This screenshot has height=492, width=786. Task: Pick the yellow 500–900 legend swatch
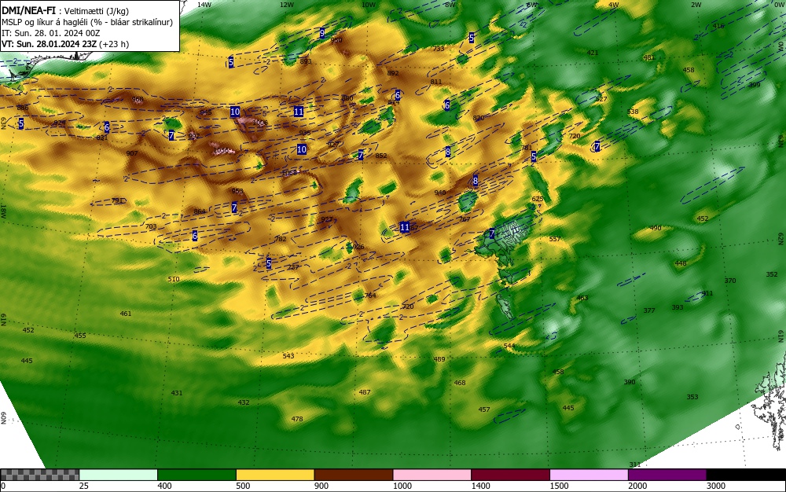[x=274, y=475]
